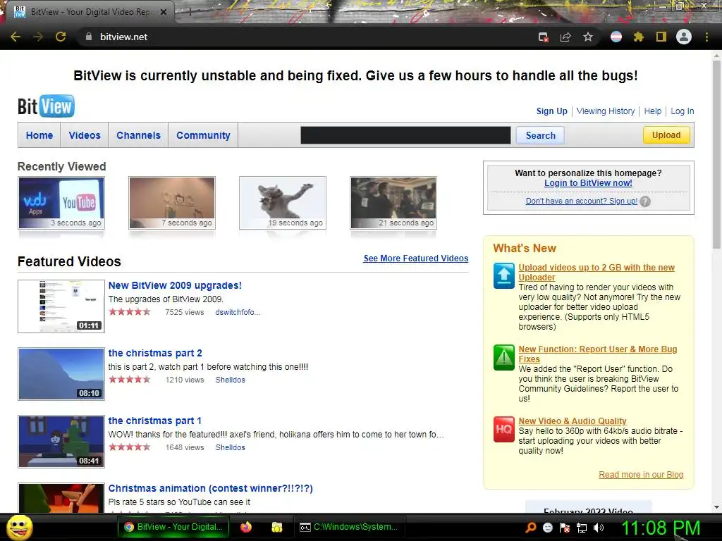Click the question mark help icon near Sign up
The width and height of the screenshot is (722, 541).
pyautogui.click(x=645, y=201)
